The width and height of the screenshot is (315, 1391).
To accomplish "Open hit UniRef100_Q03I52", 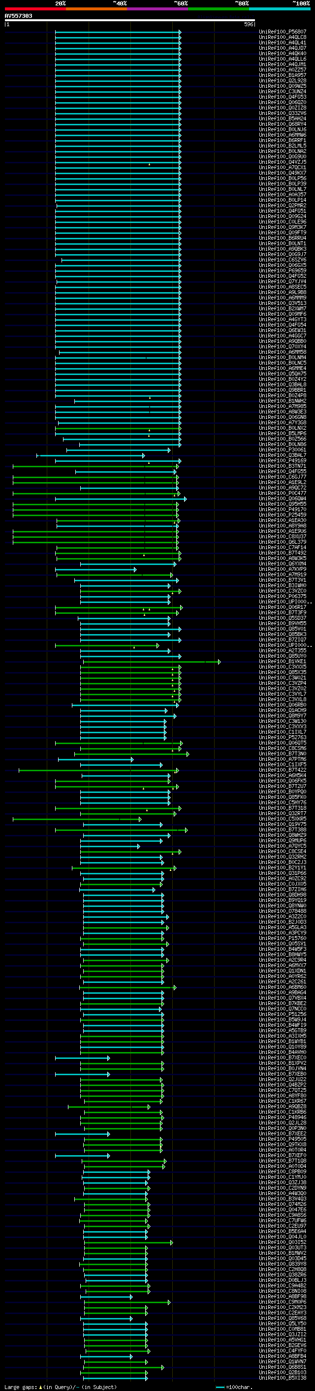I will (283, 1242).
